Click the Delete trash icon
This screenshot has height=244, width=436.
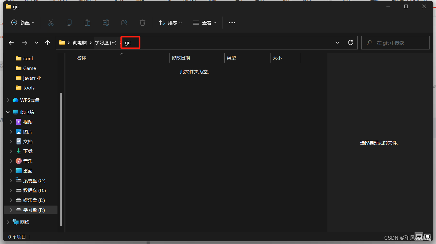coord(143,23)
